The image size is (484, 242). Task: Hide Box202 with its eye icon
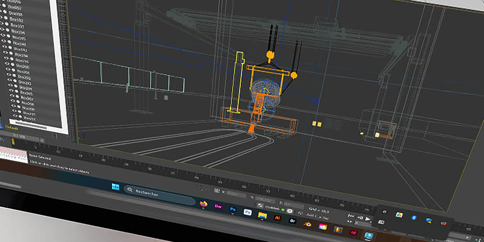click(9, 74)
